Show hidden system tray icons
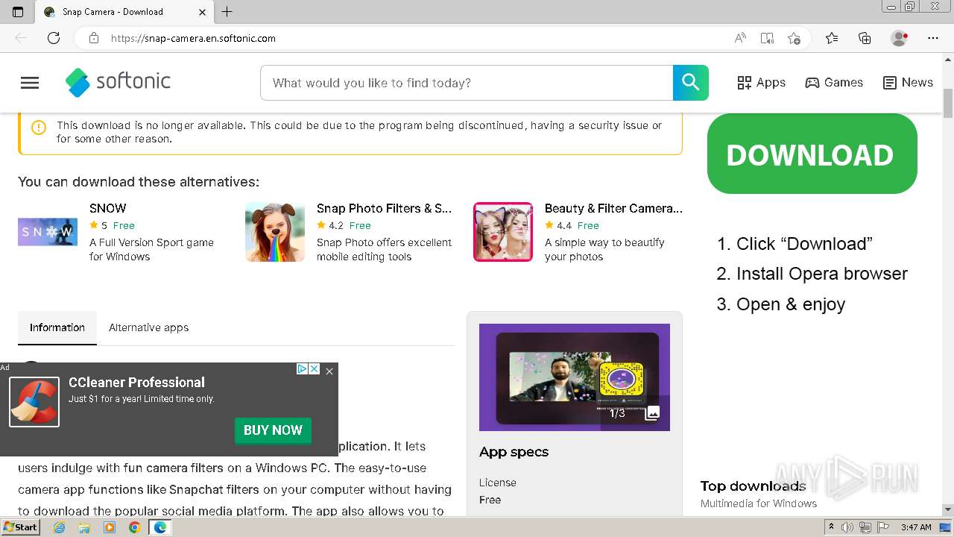The width and height of the screenshot is (954, 537). coord(831,527)
